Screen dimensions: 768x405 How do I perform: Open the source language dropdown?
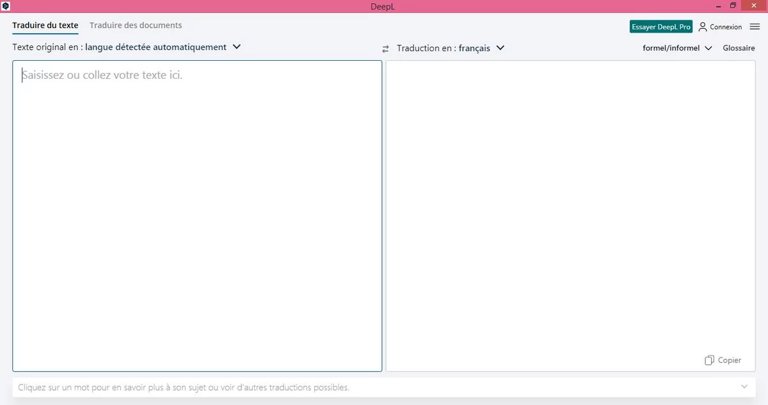[127, 47]
